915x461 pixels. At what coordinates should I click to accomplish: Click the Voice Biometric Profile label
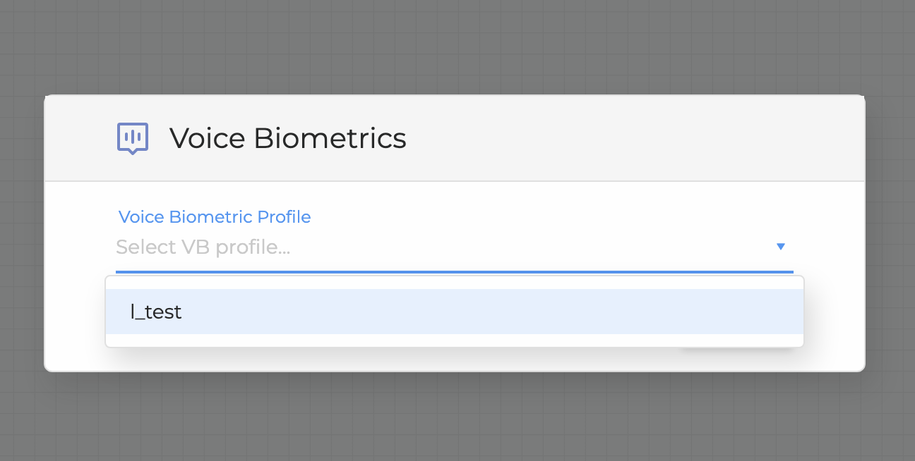[215, 217]
